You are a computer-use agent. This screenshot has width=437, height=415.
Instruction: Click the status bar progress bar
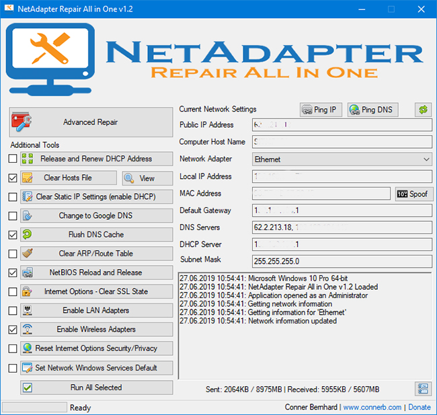[x=34, y=407]
